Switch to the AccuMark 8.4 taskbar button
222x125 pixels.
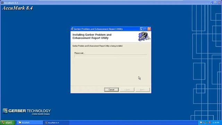click(56, 123)
